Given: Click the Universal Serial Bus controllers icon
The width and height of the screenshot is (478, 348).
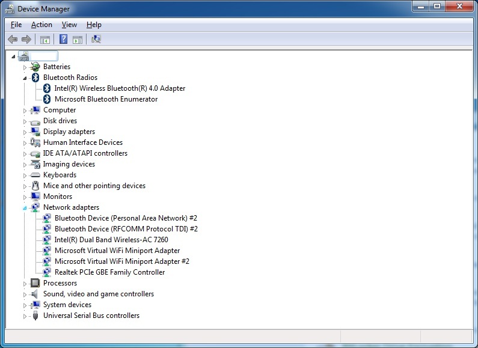Looking at the screenshot, I should tap(35, 316).
